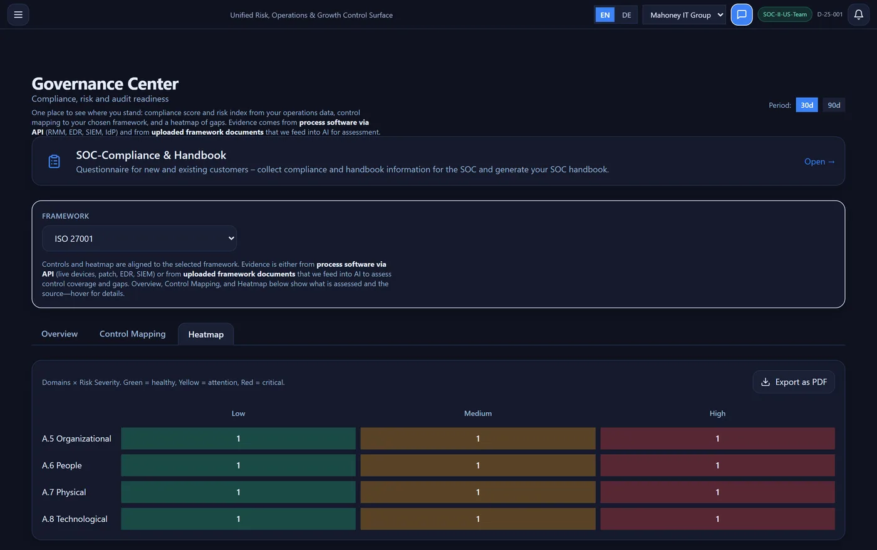
Task: Click the clipboard icon beside SOC-Compliance & Handbook
Action: pyautogui.click(x=54, y=161)
